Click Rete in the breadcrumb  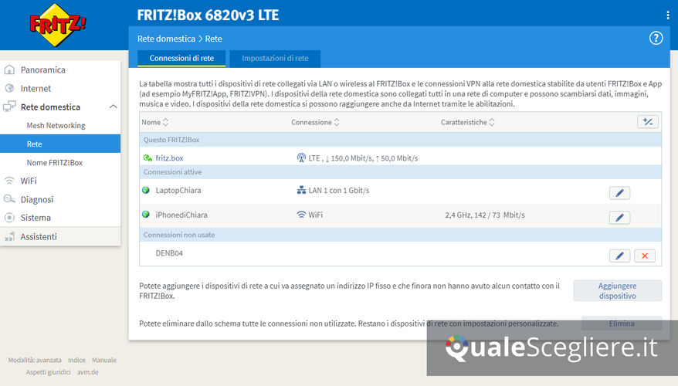click(x=214, y=39)
